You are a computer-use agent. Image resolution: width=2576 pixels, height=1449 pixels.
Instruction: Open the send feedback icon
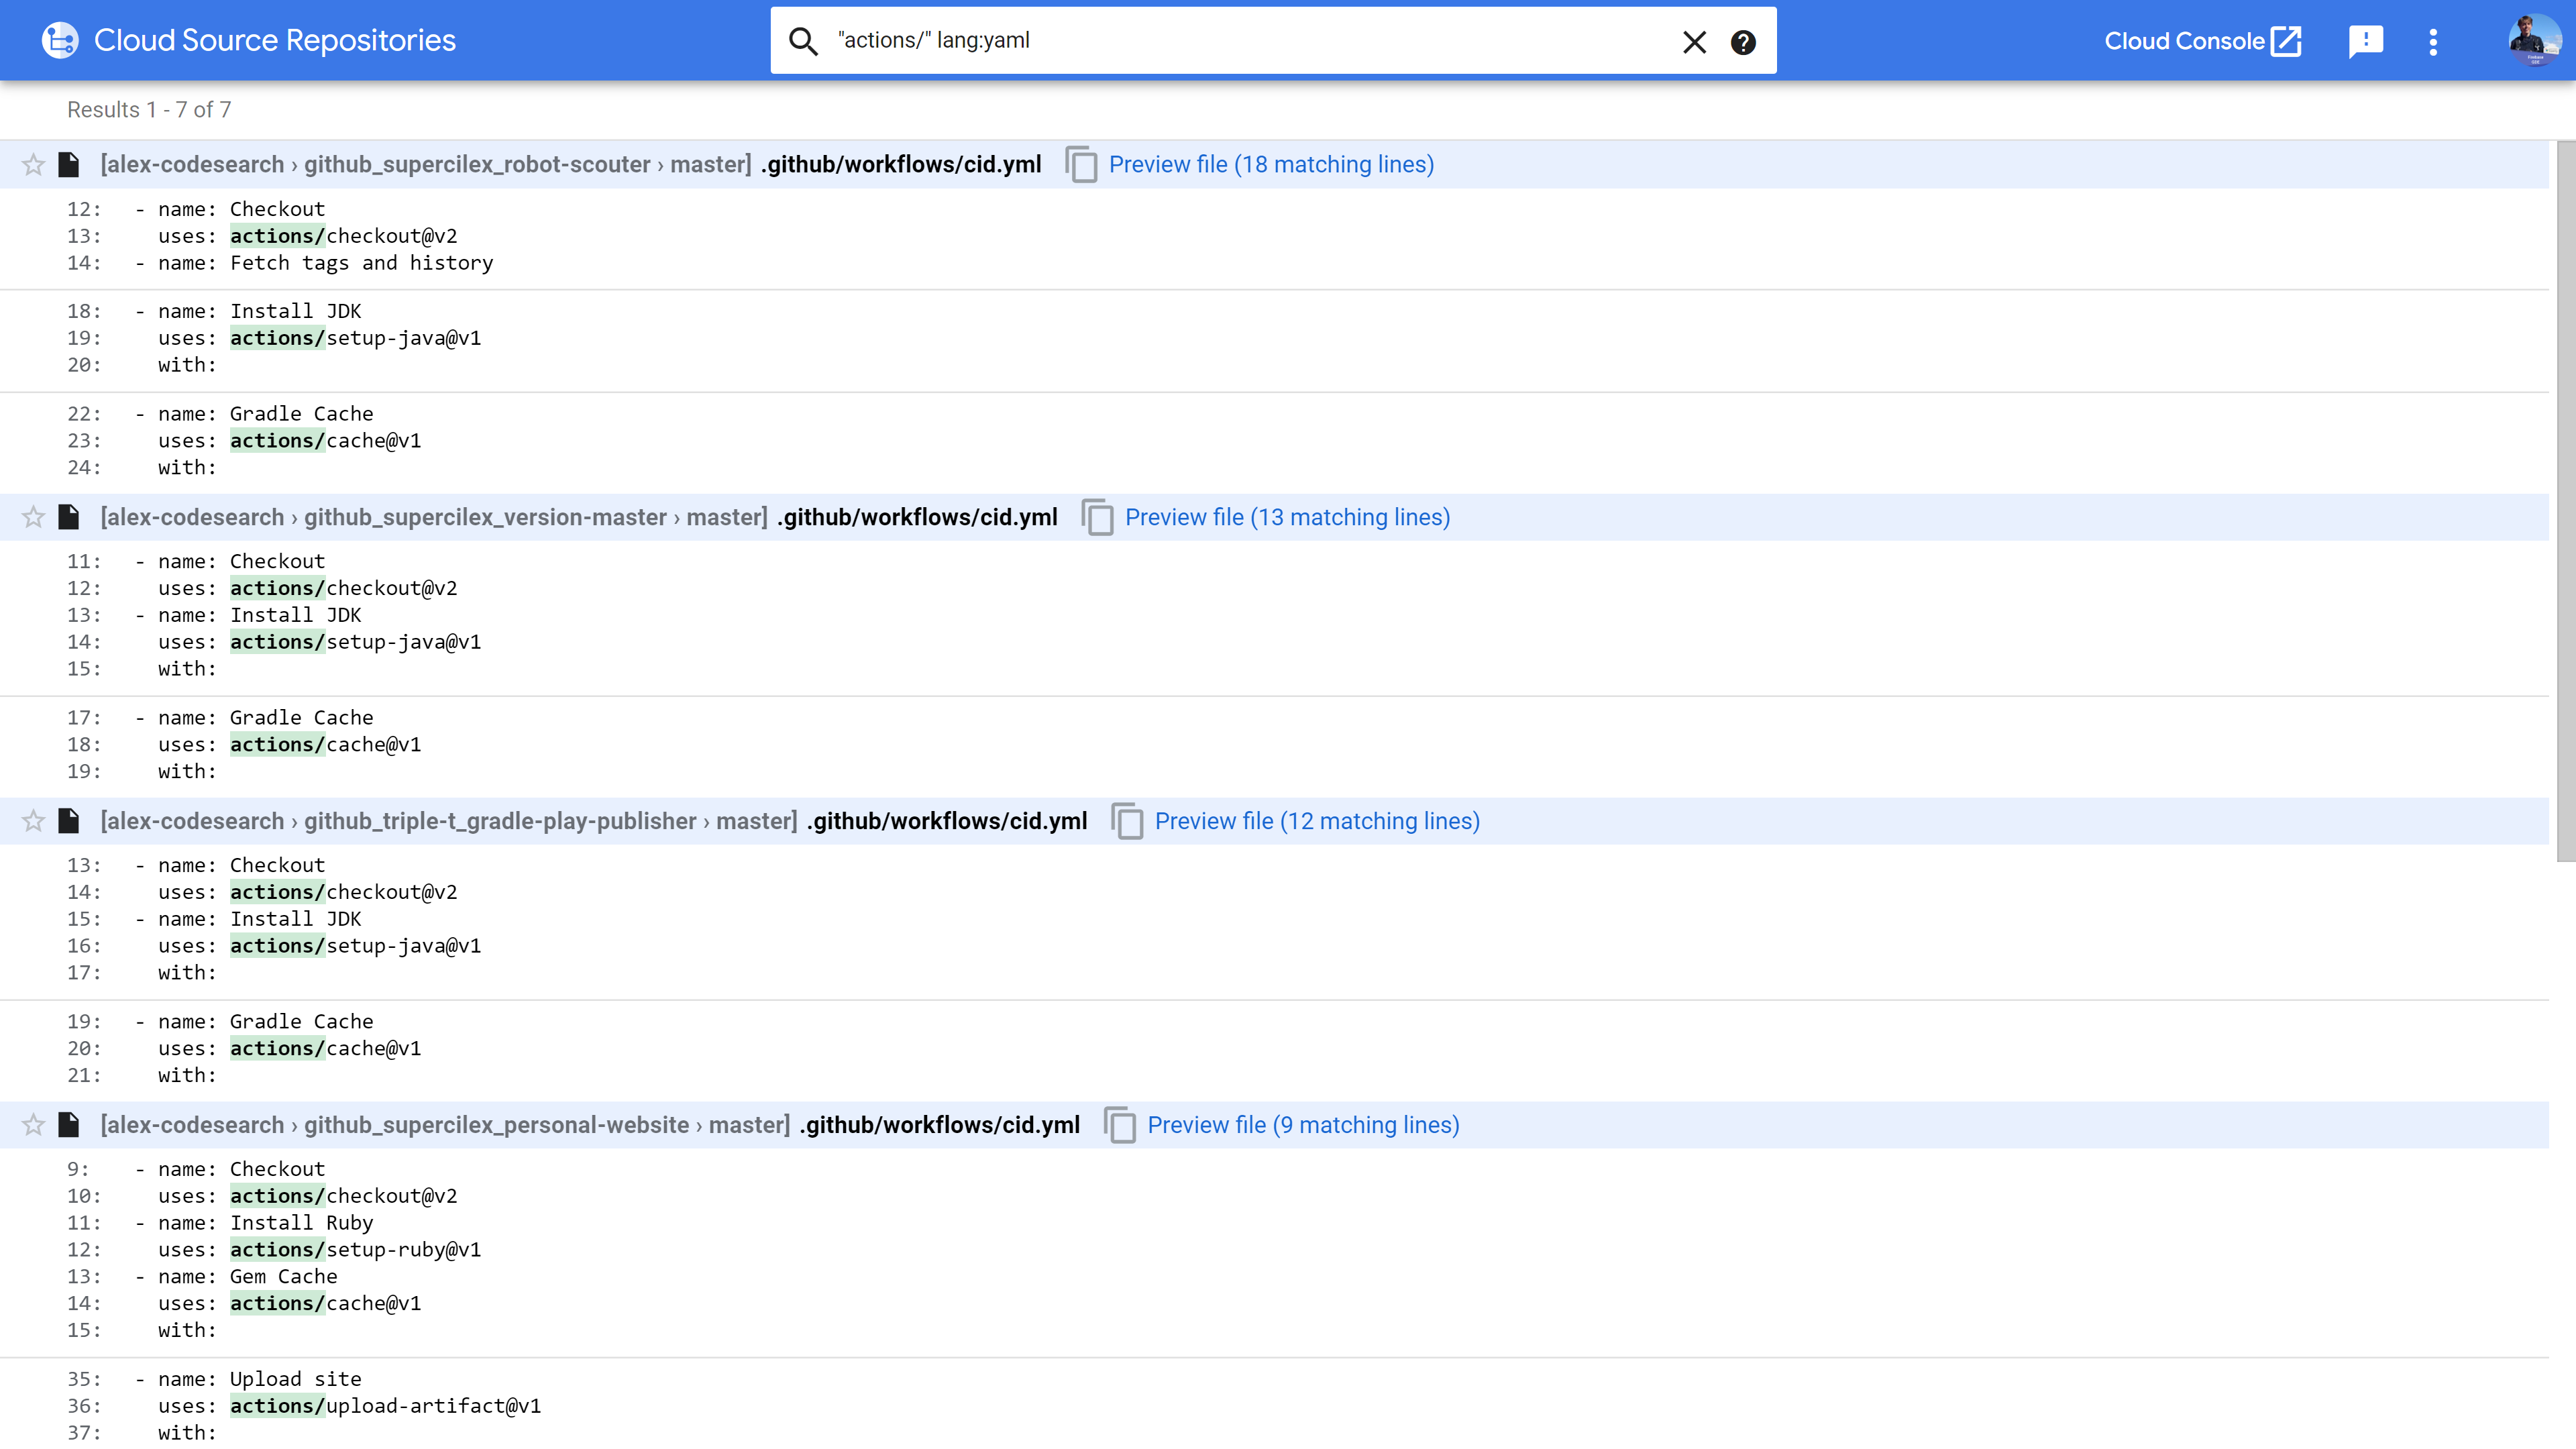[x=2365, y=41]
